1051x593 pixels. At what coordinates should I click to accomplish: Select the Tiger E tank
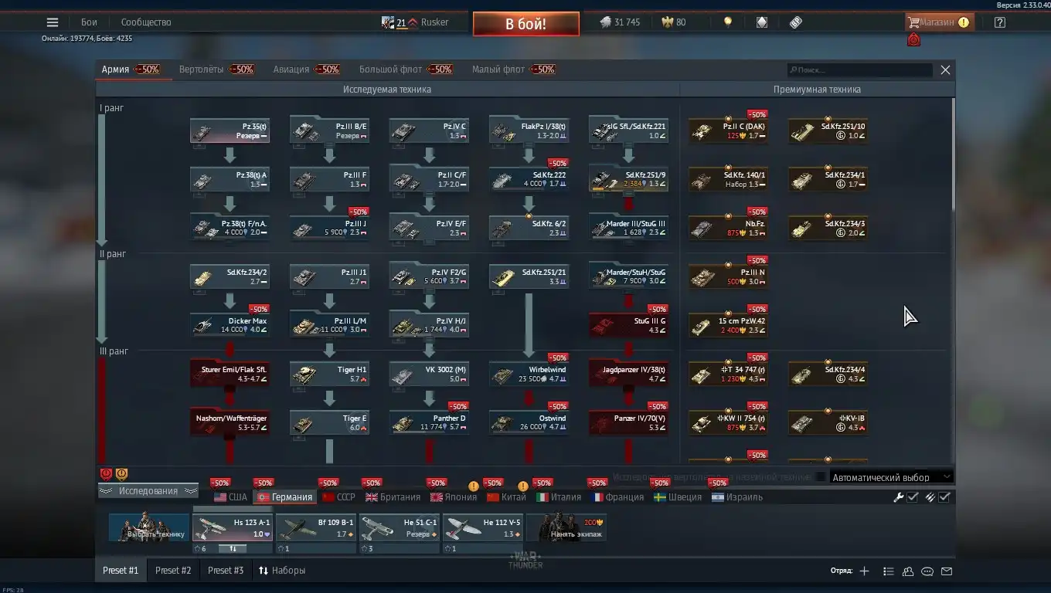[x=329, y=422]
